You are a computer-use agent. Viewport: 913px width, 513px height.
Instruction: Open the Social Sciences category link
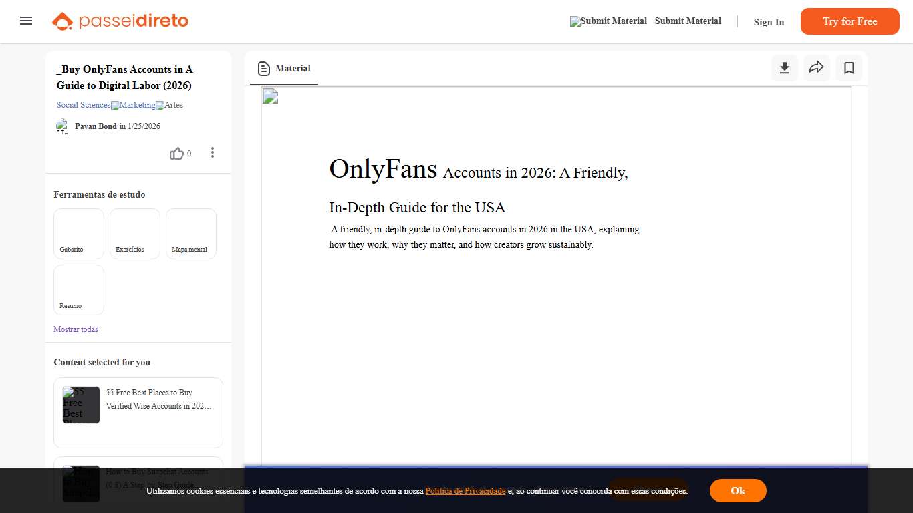click(82, 105)
